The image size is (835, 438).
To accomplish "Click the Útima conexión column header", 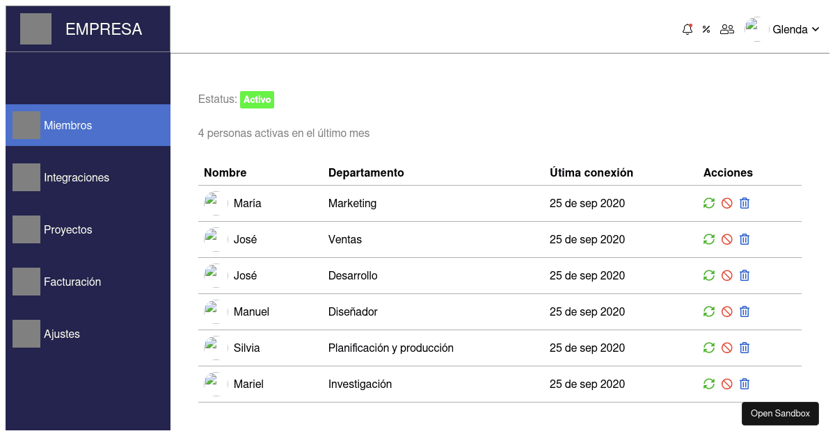I will click(591, 172).
